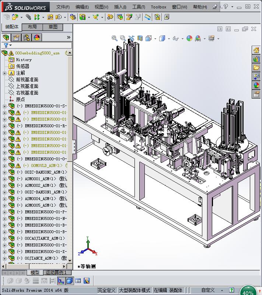Expand the FeatureManager tab chevron arrows

(69, 38)
